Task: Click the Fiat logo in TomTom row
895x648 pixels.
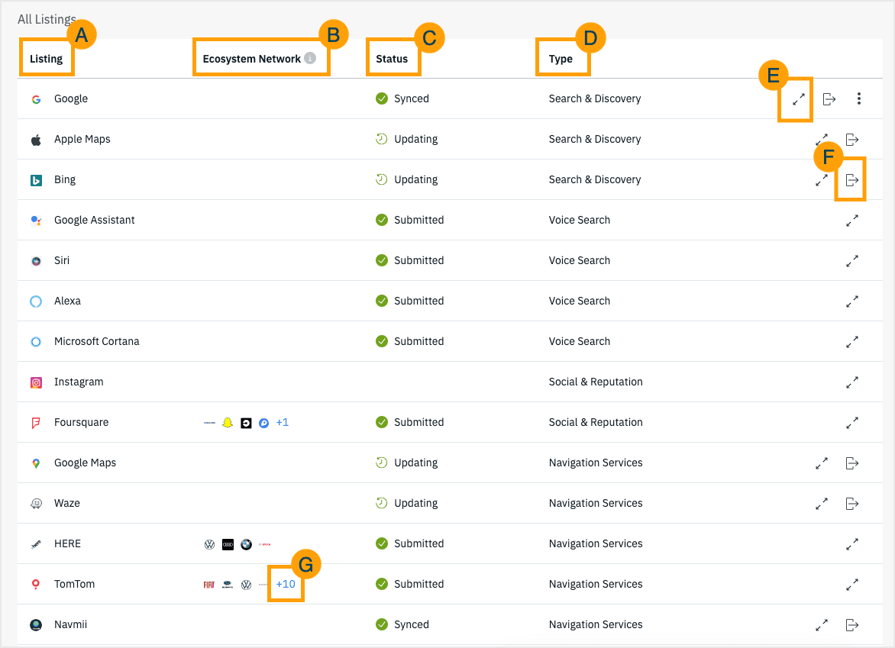Action: 209,585
